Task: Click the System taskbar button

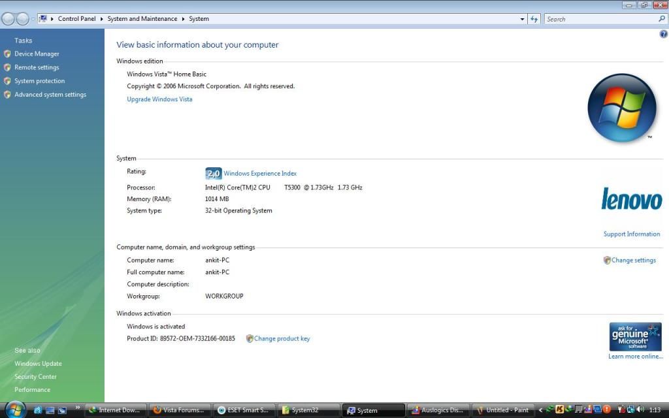Action: click(x=373, y=410)
